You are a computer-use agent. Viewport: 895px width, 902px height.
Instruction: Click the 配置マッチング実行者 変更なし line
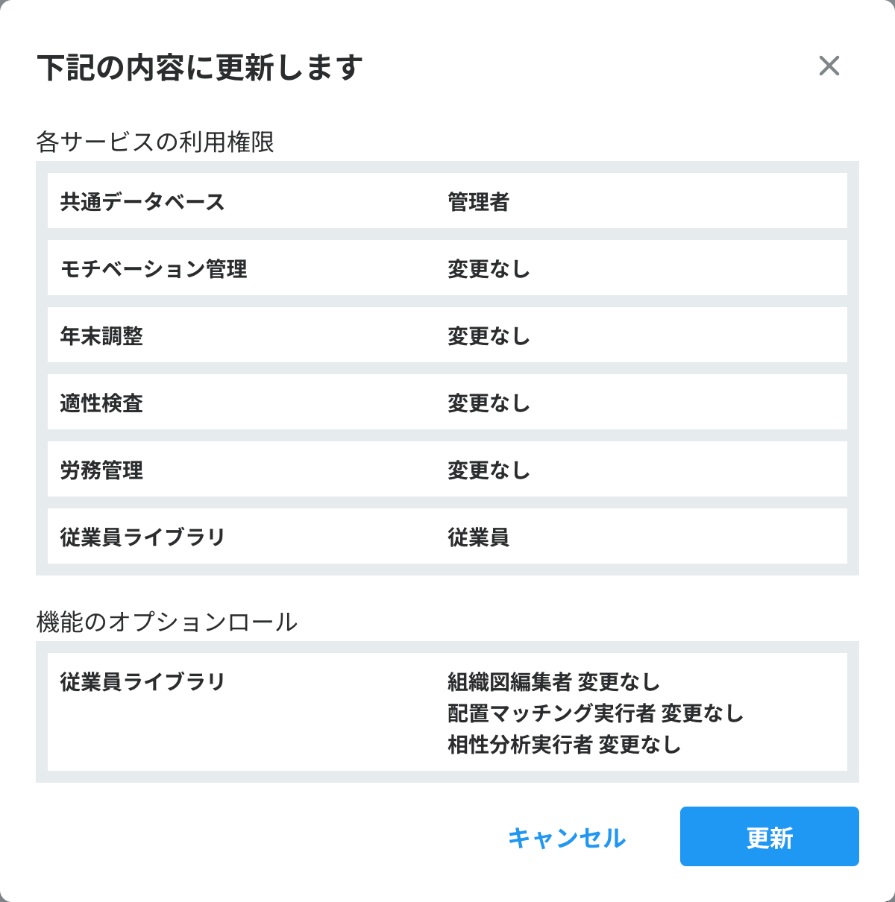click(595, 713)
